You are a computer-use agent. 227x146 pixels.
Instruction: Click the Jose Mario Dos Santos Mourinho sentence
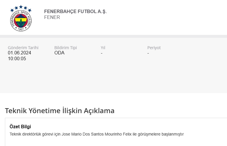coord(96,134)
